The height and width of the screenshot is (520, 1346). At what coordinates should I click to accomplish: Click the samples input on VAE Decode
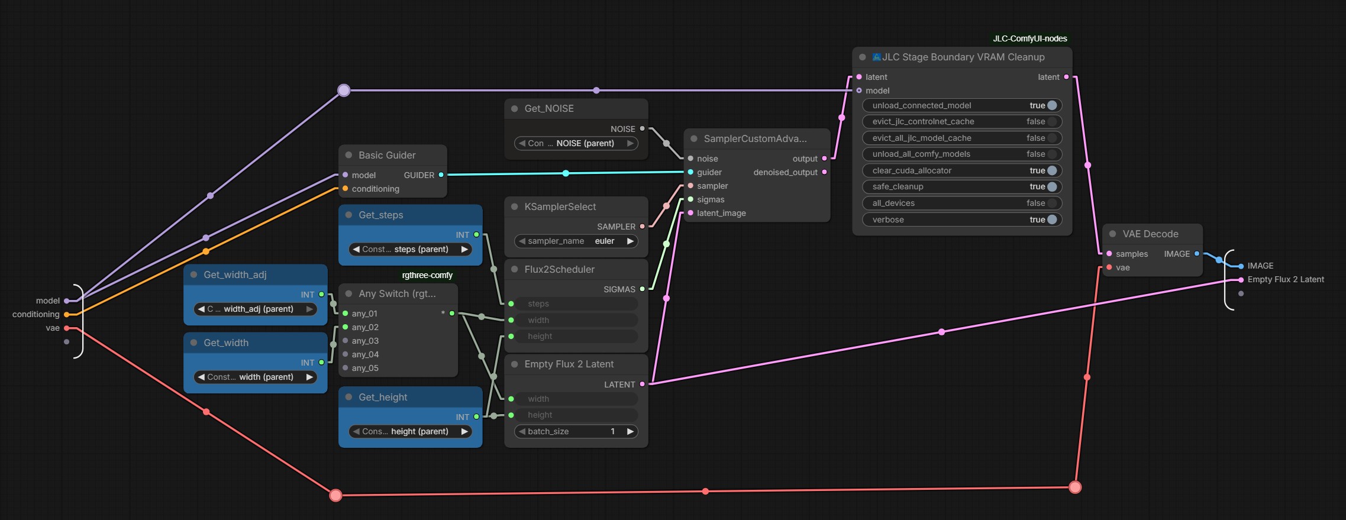tap(1109, 254)
